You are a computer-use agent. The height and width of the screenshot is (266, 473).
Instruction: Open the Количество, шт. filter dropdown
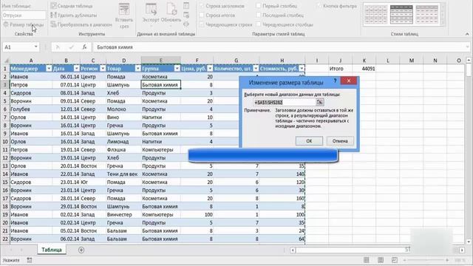[x=256, y=69]
